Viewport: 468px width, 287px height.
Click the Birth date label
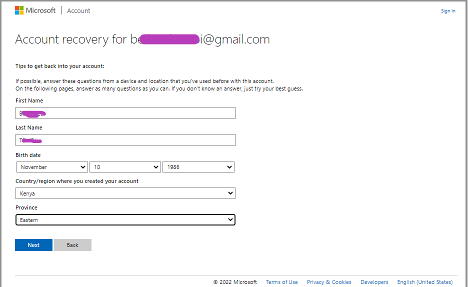28,155
